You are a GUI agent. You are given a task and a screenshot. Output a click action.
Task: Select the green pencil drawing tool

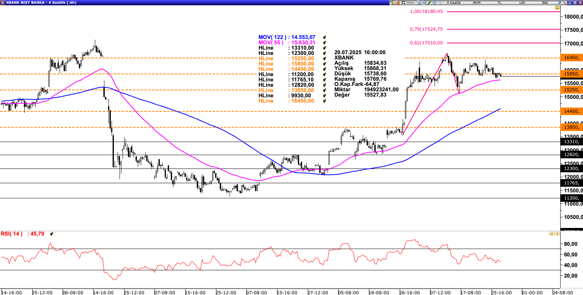pos(429,3)
